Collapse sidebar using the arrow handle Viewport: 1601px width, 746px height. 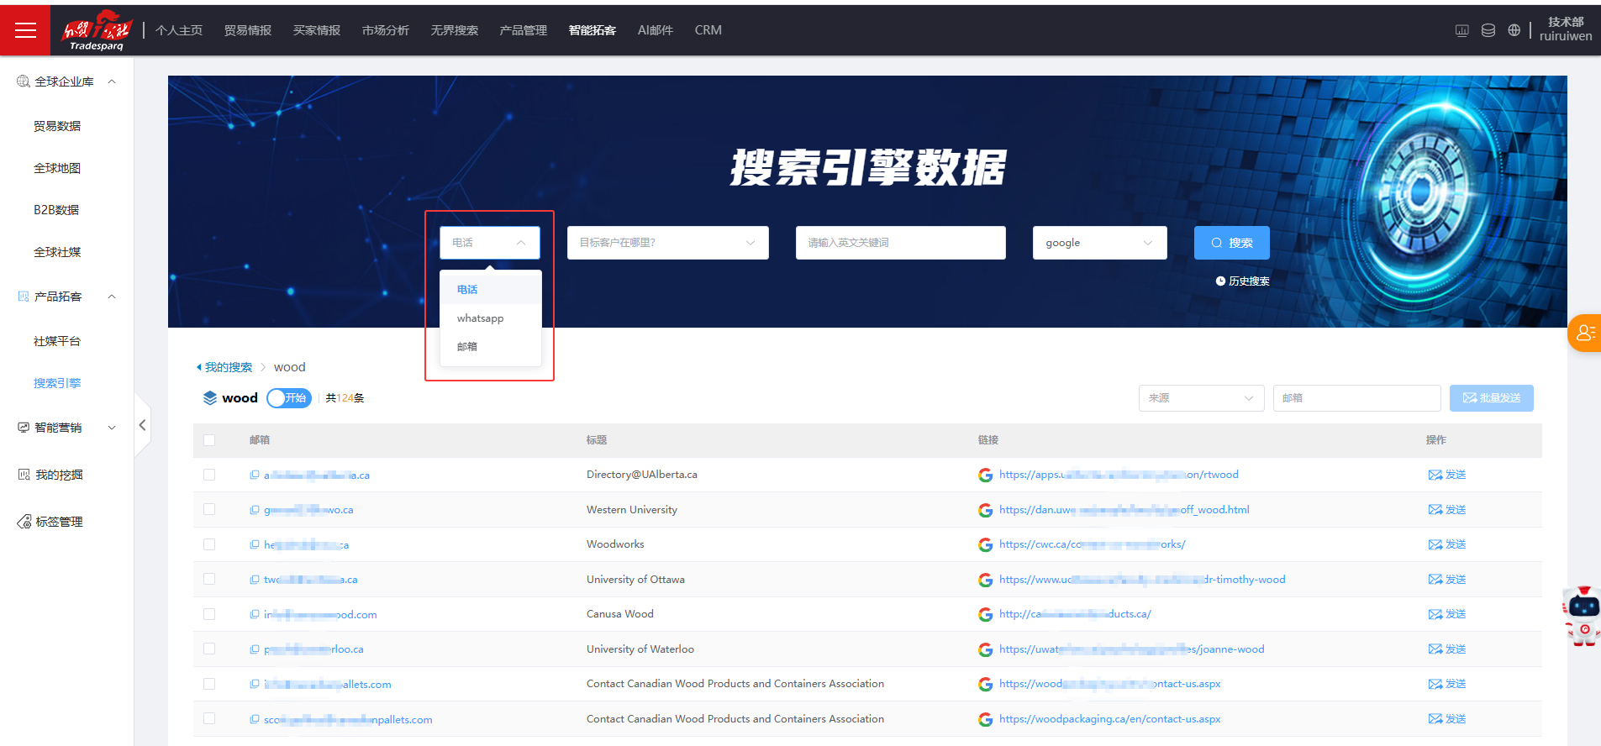142,425
